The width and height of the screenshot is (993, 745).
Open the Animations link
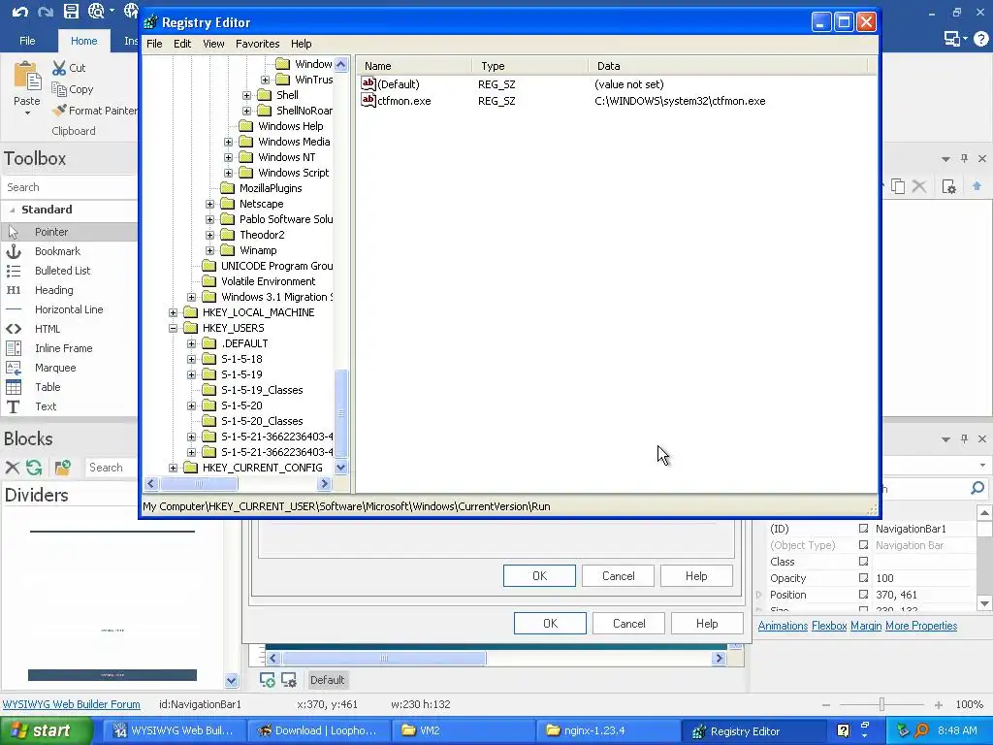pos(783,626)
